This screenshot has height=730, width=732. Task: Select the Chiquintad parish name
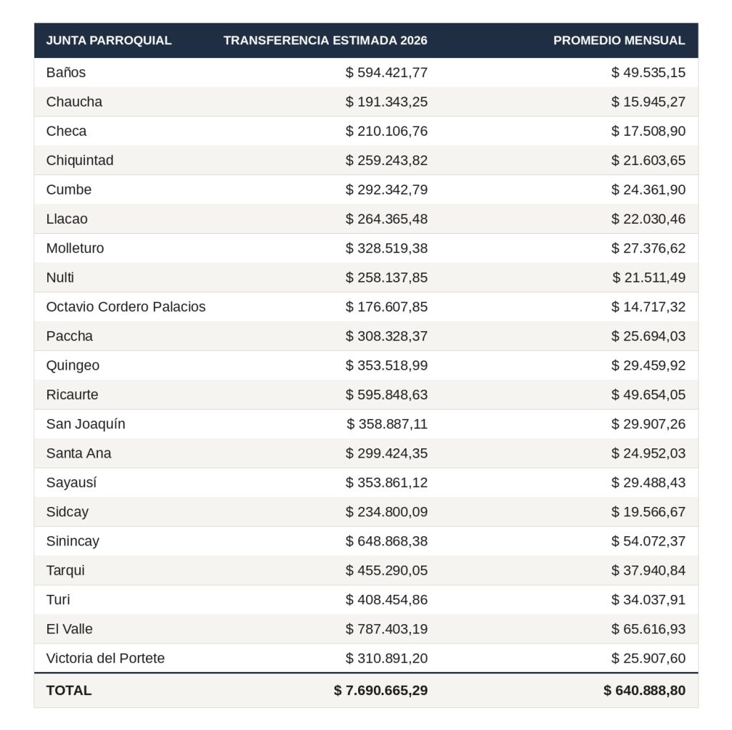click(x=80, y=160)
